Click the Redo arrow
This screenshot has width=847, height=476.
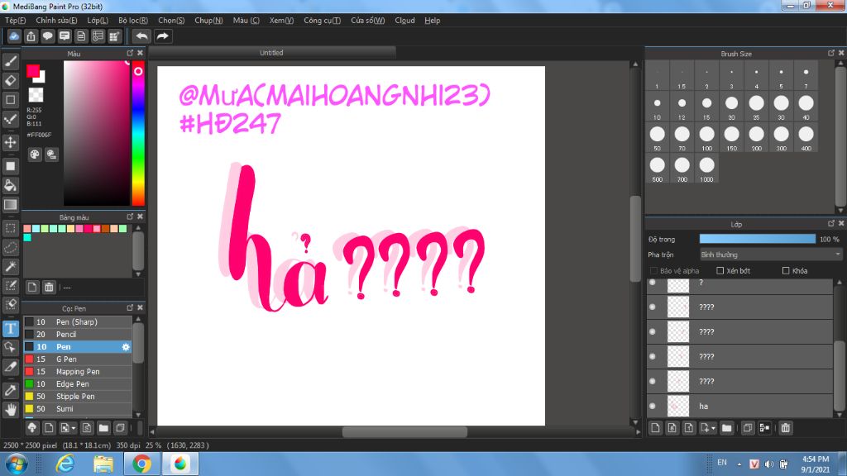pyautogui.click(x=162, y=36)
